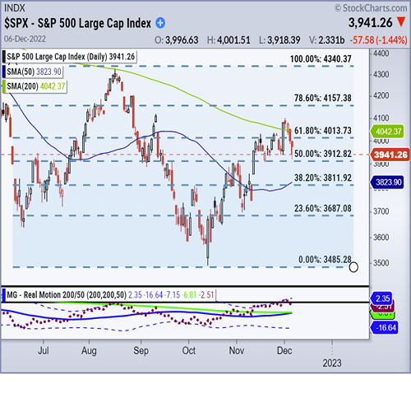Click the 61.80%: 4013.73 Fibonacci label
The height and width of the screenshot is (411, 411).
coord(323,131)
